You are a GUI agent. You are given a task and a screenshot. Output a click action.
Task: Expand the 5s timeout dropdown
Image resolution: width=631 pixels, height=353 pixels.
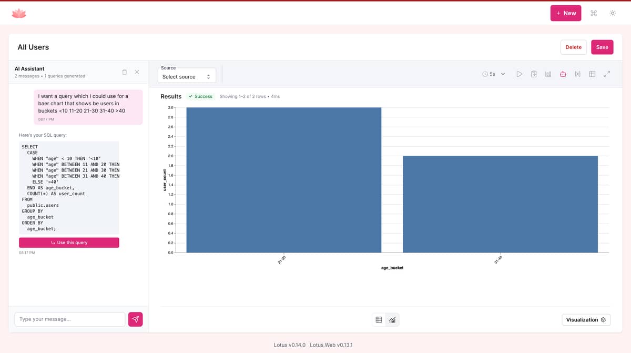coord(494,74)
